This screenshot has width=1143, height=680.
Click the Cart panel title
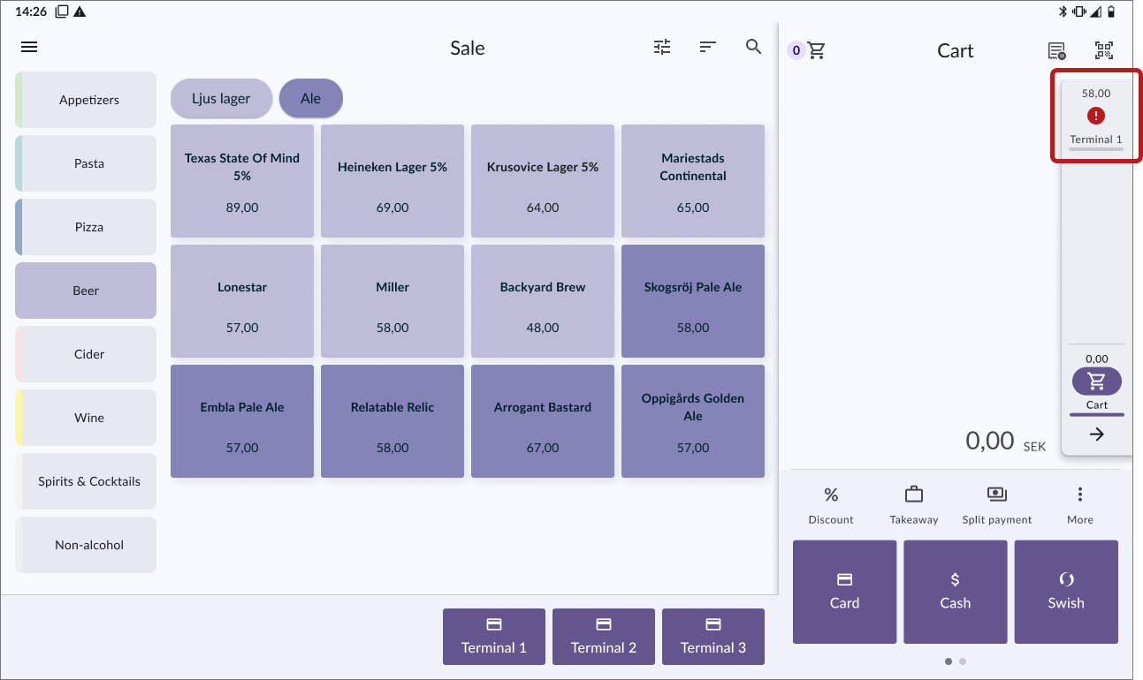click(x=955, y=50)
